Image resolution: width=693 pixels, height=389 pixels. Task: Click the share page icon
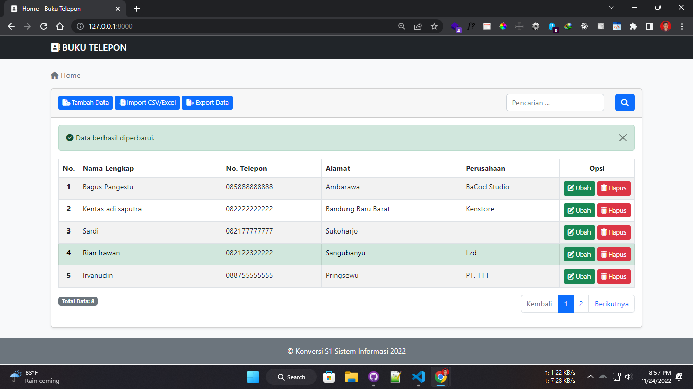click(x=418, y=26)
